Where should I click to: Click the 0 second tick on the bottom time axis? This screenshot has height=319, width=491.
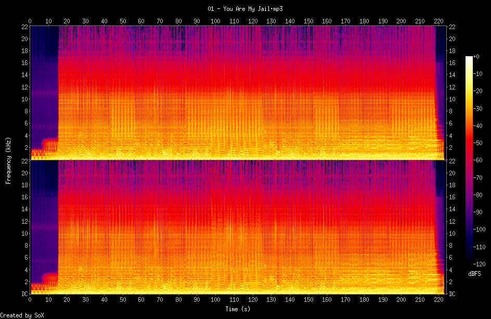click(30, 300)
